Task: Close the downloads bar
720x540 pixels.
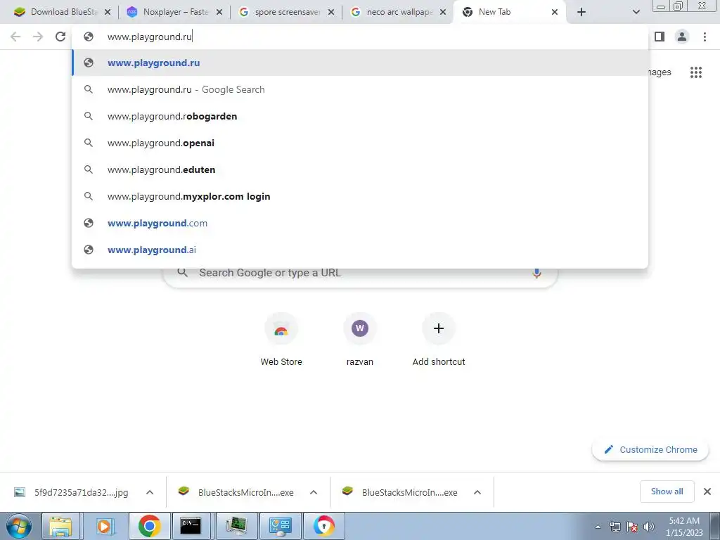Action: tap(707, 491)
